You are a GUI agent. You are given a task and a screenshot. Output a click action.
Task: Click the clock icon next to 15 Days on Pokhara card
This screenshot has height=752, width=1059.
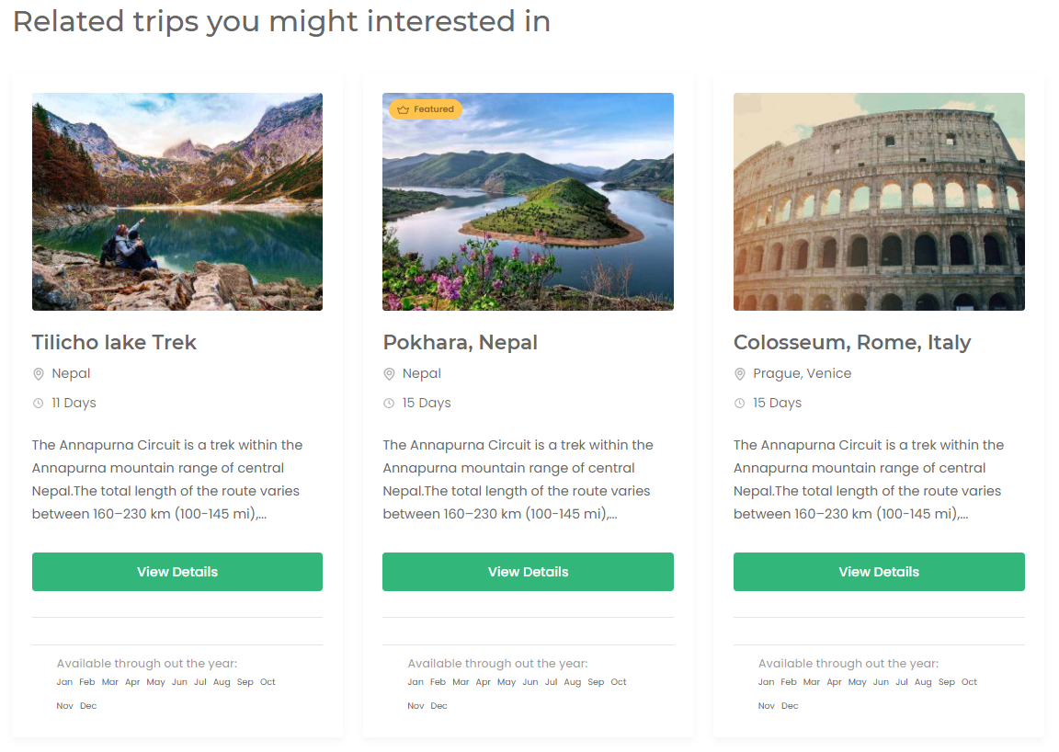pyautogui.click(x=390, y=403)
